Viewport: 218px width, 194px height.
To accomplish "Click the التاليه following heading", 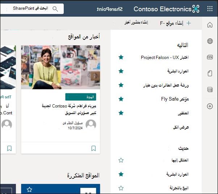I will coord(183,45).
